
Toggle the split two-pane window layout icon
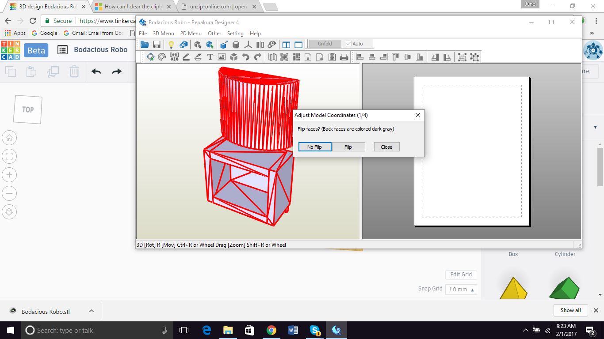(286, 44)
